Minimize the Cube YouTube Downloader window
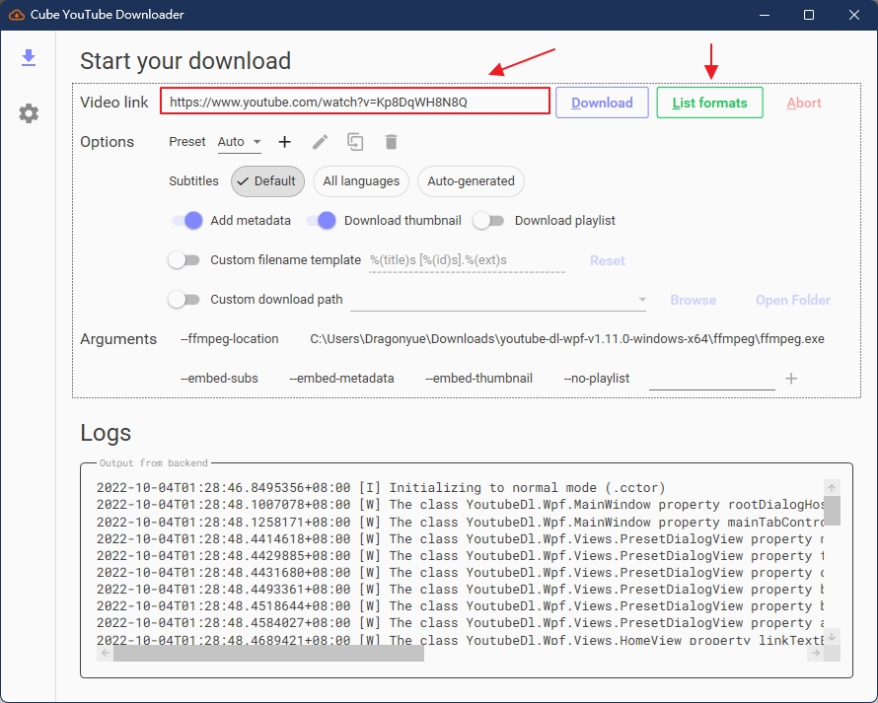This screenshot has height=703, width=878. tap(765, 15)
